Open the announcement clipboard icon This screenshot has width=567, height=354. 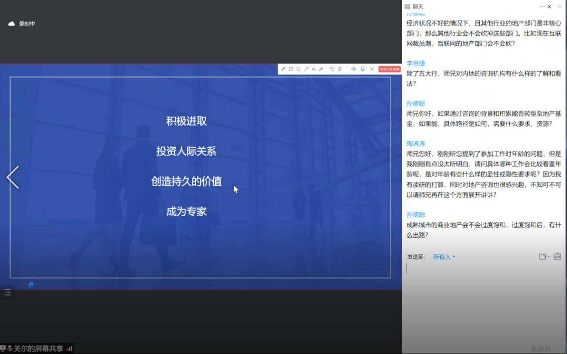[557, 257]
